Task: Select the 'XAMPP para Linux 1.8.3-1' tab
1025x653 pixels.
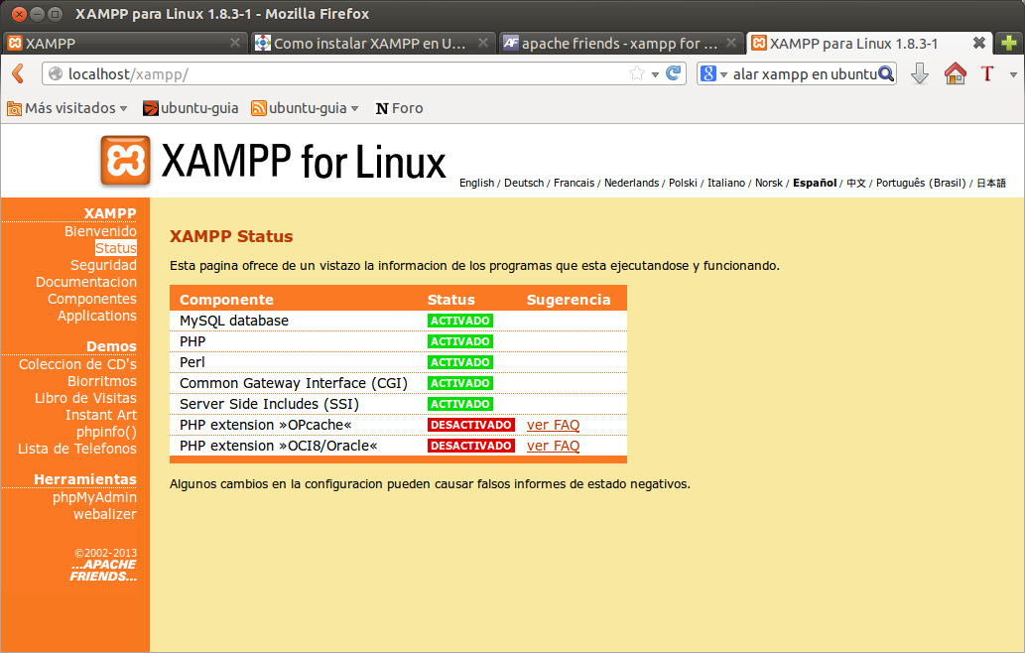Action: pos(869,43)
